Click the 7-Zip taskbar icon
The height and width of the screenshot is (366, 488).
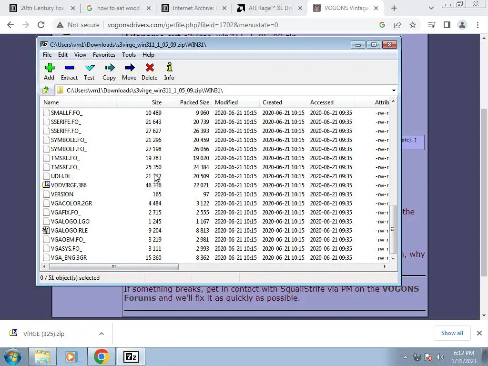click(x=131, y=356)
